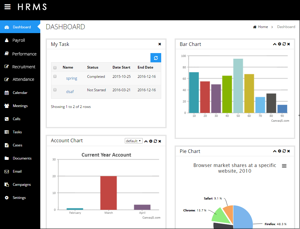Reload the Bar Chart panel
The height and width of the screenshot is (229, 300).
click(284, 44)
